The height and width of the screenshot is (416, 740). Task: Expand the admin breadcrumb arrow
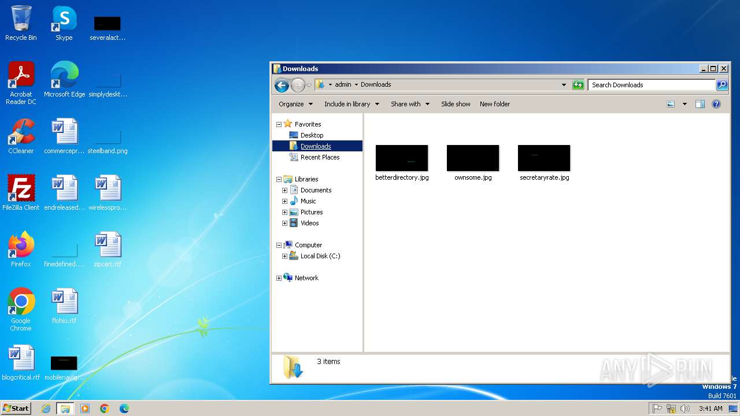356,84
